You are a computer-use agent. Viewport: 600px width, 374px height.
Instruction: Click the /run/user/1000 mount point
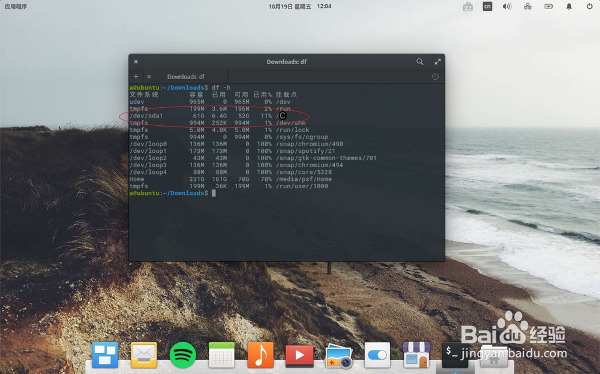302,186
